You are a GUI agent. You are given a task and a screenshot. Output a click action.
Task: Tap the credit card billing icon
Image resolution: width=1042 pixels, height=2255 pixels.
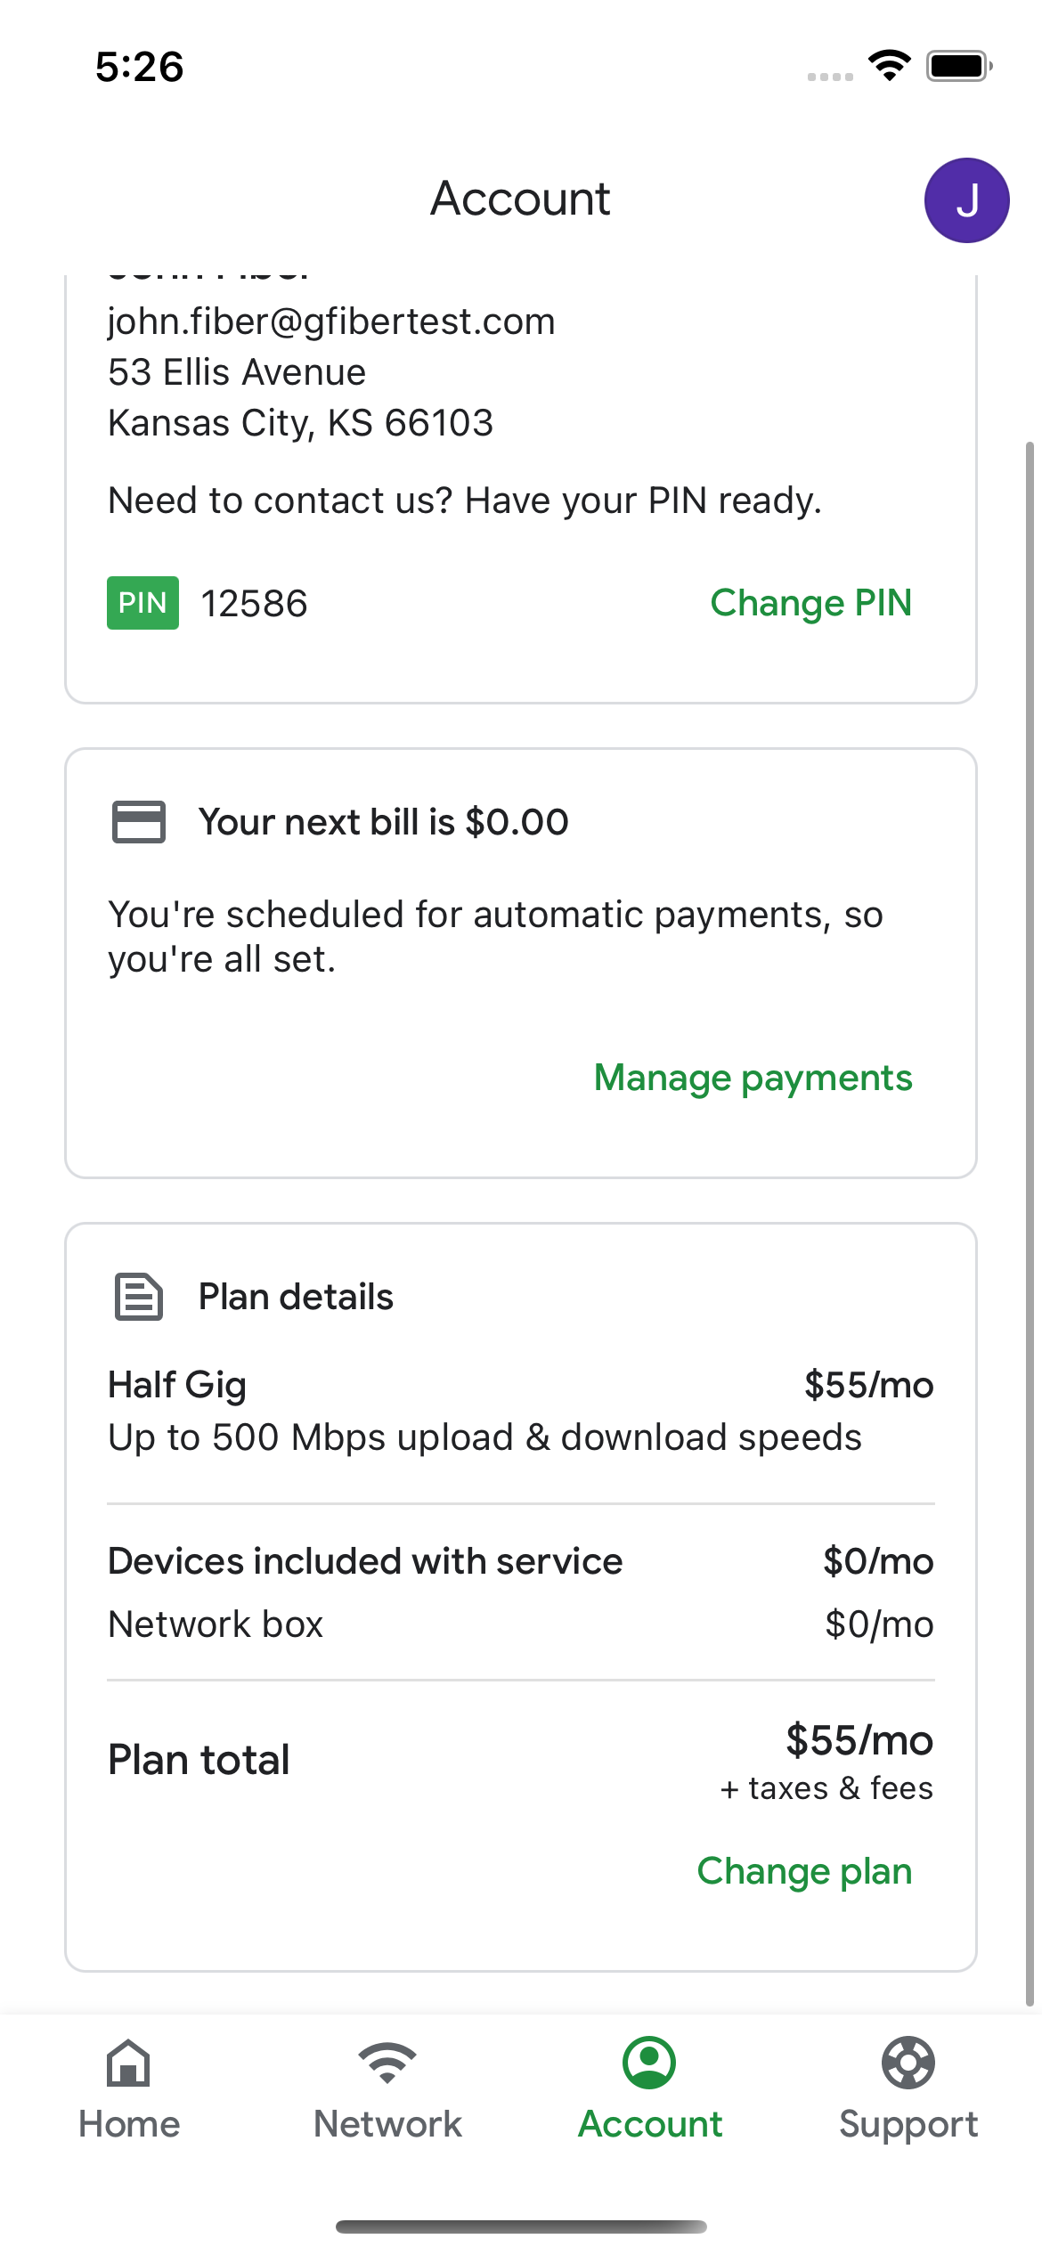[x=139, y=821]
